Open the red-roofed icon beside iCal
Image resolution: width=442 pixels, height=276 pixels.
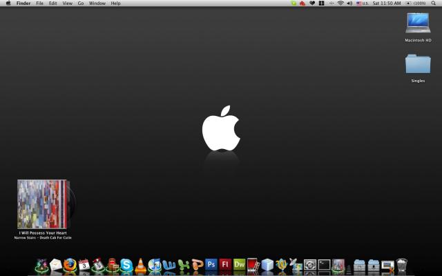click(x=98, y=265)
